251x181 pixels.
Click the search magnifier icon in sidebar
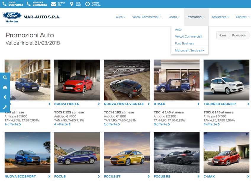5,77
